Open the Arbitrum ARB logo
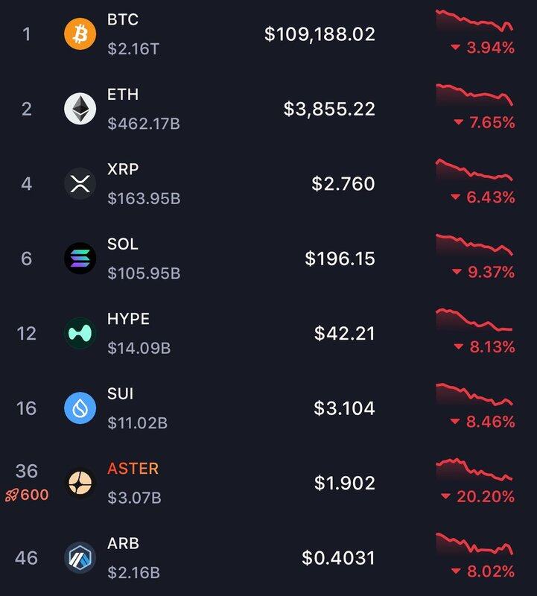This screenshot has width=537, height=596. pos(80,557)
